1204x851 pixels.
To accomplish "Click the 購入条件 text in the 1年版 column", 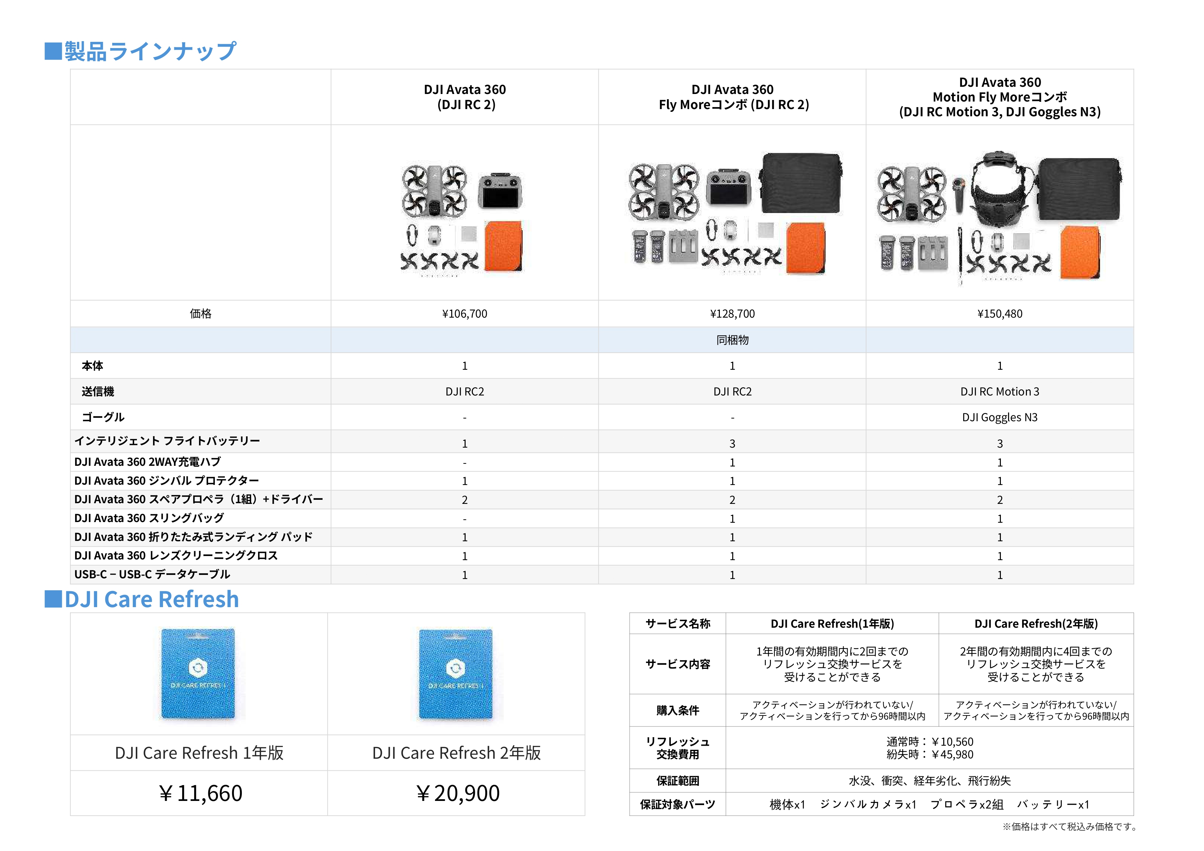I will [832, 710].
